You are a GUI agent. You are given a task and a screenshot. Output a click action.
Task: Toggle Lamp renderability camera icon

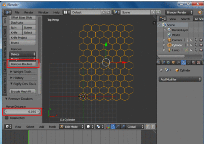(201, 50)
